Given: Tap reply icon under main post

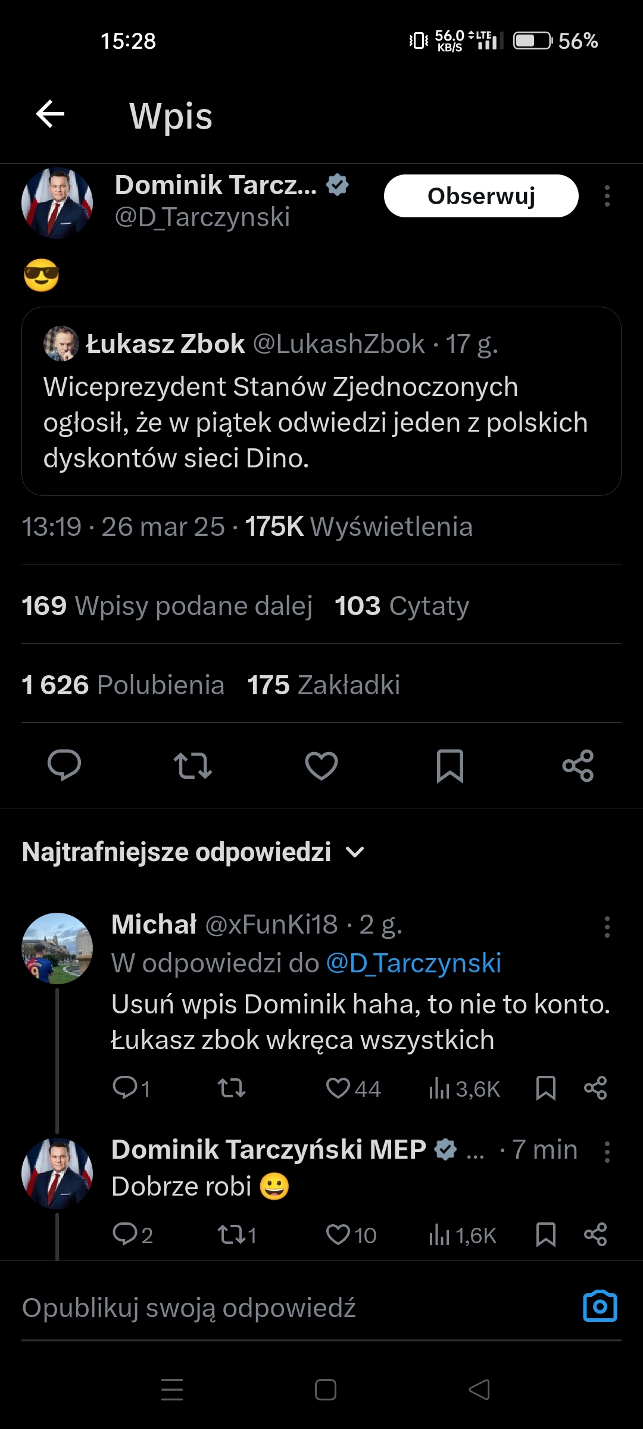Looking at the screenshot, I should tap(64, 765).
